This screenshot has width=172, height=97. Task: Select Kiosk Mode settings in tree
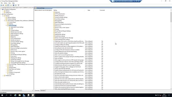coord(16,43)
